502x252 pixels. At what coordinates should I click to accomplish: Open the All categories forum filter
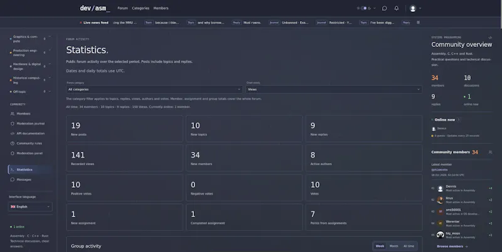coord(154,89)
